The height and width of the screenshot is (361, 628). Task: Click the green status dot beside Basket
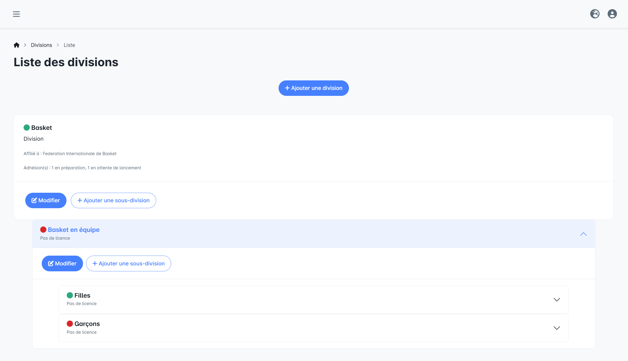click(x=27, y=128)
